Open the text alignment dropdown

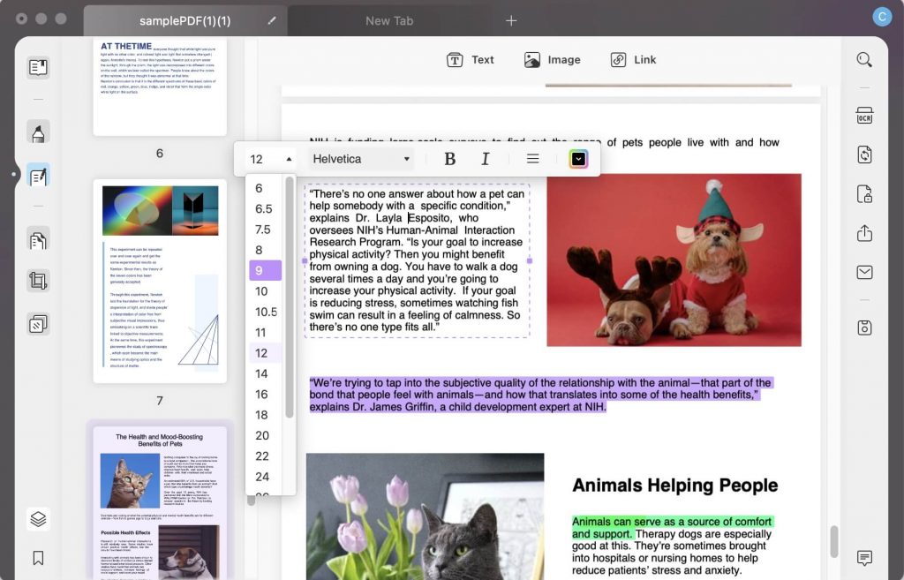(532, 158)
